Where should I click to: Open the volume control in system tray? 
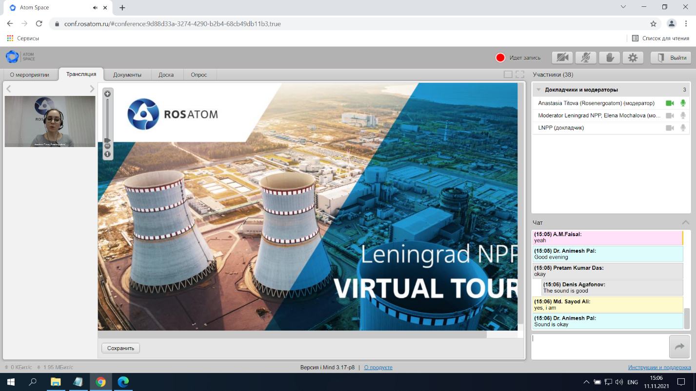point(619,382)
